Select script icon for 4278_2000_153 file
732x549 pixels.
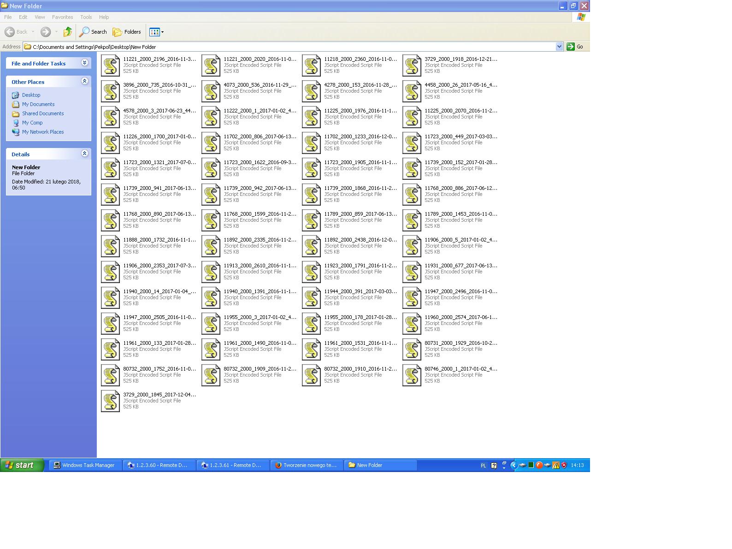[x=311, y=91]
